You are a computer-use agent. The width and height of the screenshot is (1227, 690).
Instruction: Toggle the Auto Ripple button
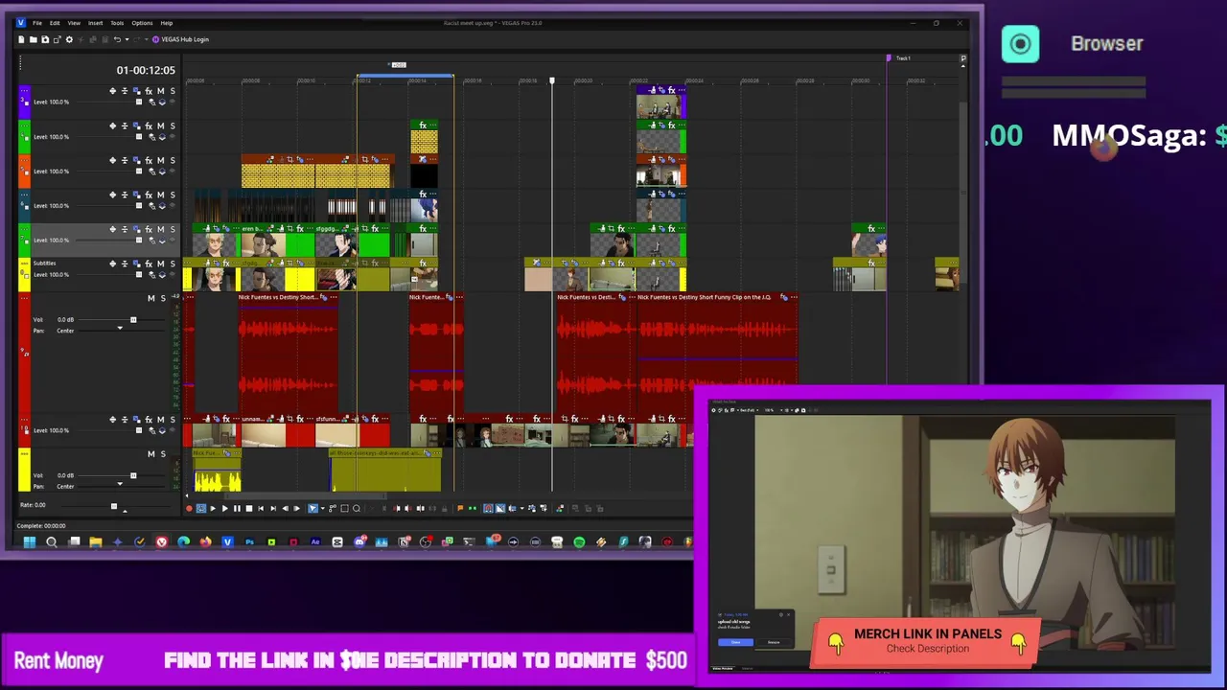[x=512, y=508]
